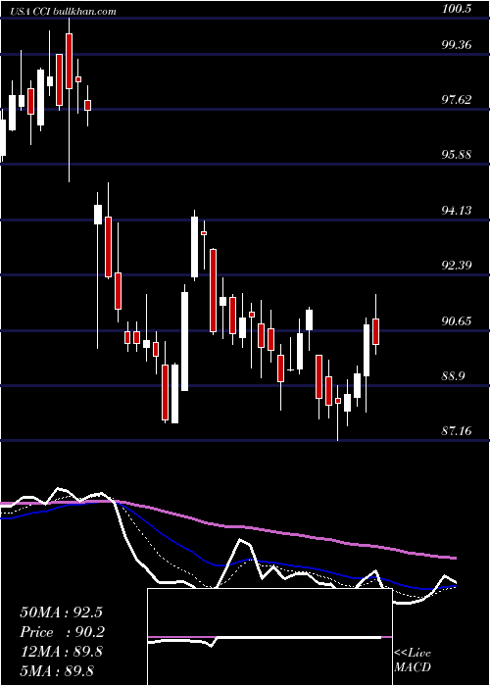Click the 99.36 price axis label
Viewport: 490px width, 686px height.
coord(457,45)
